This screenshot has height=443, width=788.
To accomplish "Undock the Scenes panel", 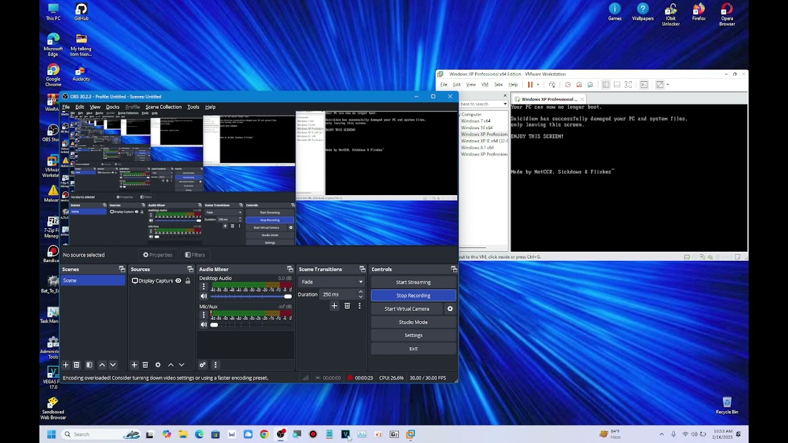I will (x=122, y=269).
